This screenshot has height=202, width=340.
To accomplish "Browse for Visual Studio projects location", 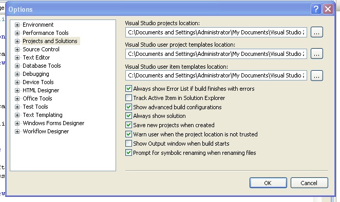I will tap(317, 32).
